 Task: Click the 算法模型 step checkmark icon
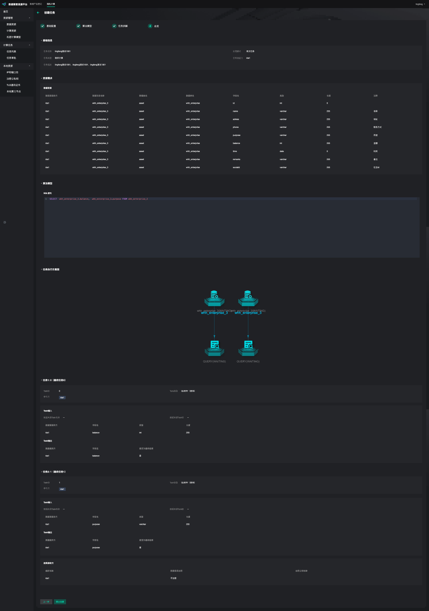[x=78, y=26]
